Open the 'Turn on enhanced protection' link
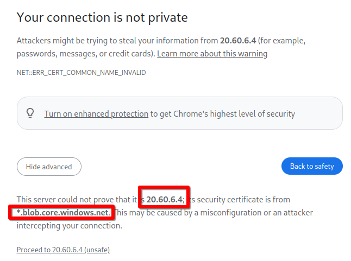 coord(96,114)
